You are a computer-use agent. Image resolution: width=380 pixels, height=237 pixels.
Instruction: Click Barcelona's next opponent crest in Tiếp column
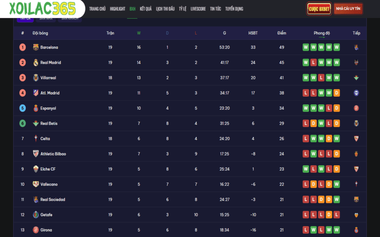[356, 47]
